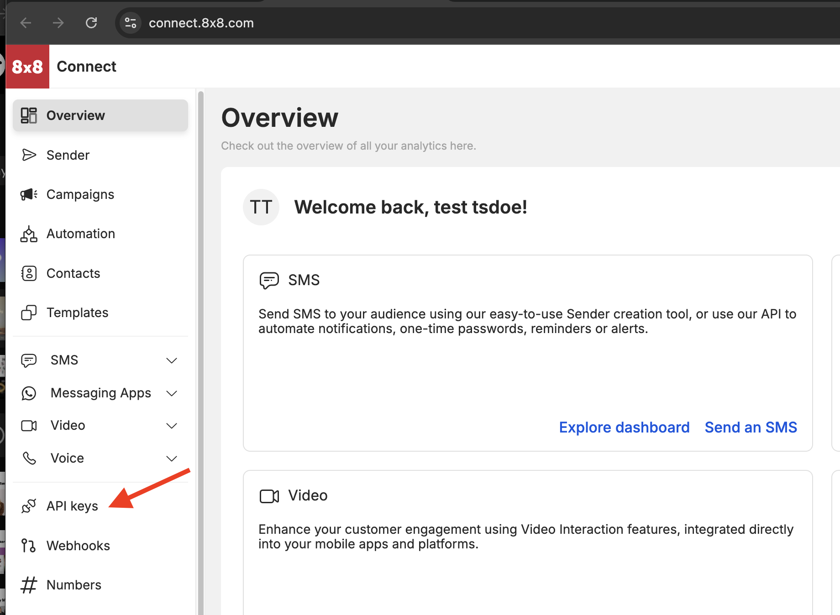Image resolution: width=840 pixels, height=615 pixels.
Task: Click the Messaging Apps WhatsApp icon
Action: point(29,393)
